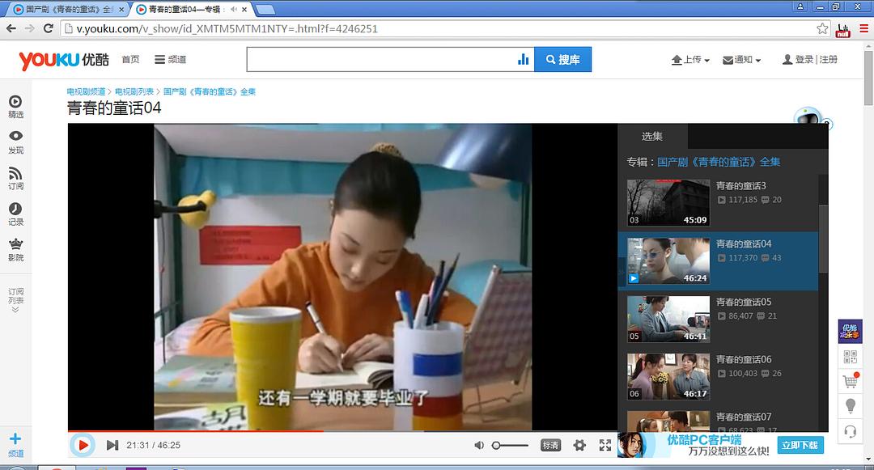
Task: Select the 选集 tab in the playlist
Action: 652,137
